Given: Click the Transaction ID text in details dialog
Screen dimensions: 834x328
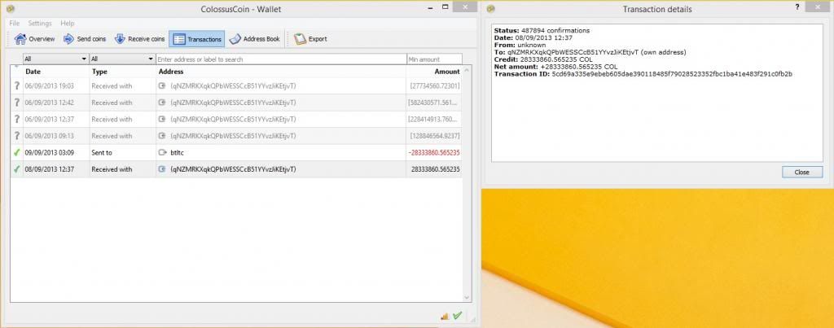Looking at the screenshot, I should (x=643, y=74).
